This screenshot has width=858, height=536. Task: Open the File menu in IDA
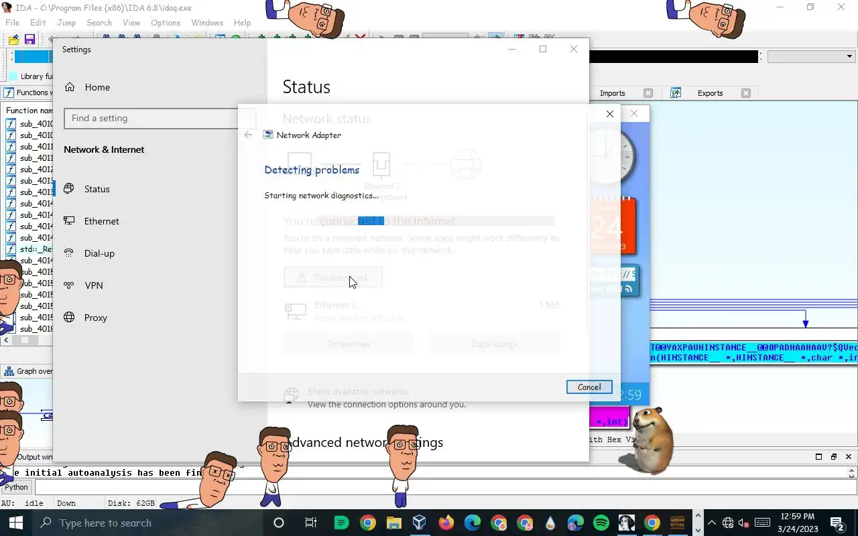pyautogui.click(x=12, y=22)
